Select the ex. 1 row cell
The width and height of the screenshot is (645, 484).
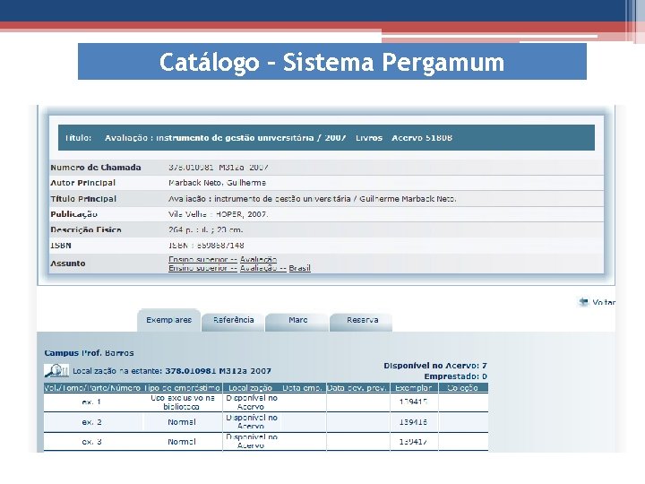[91, 402]
